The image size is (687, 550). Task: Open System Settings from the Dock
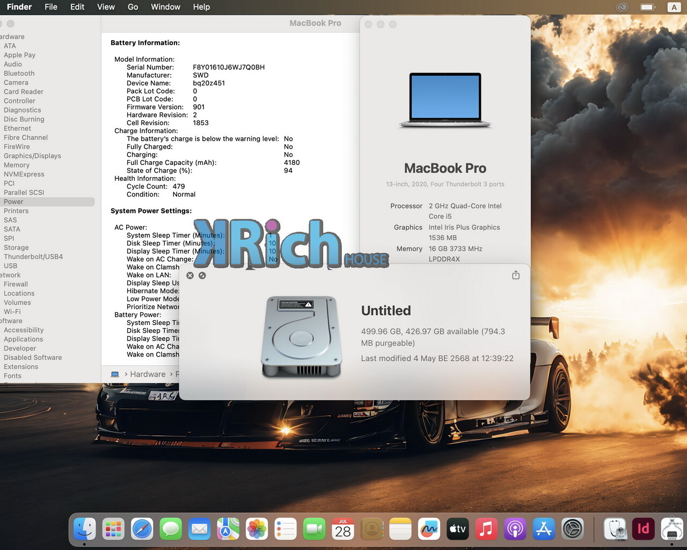[573, 529]
